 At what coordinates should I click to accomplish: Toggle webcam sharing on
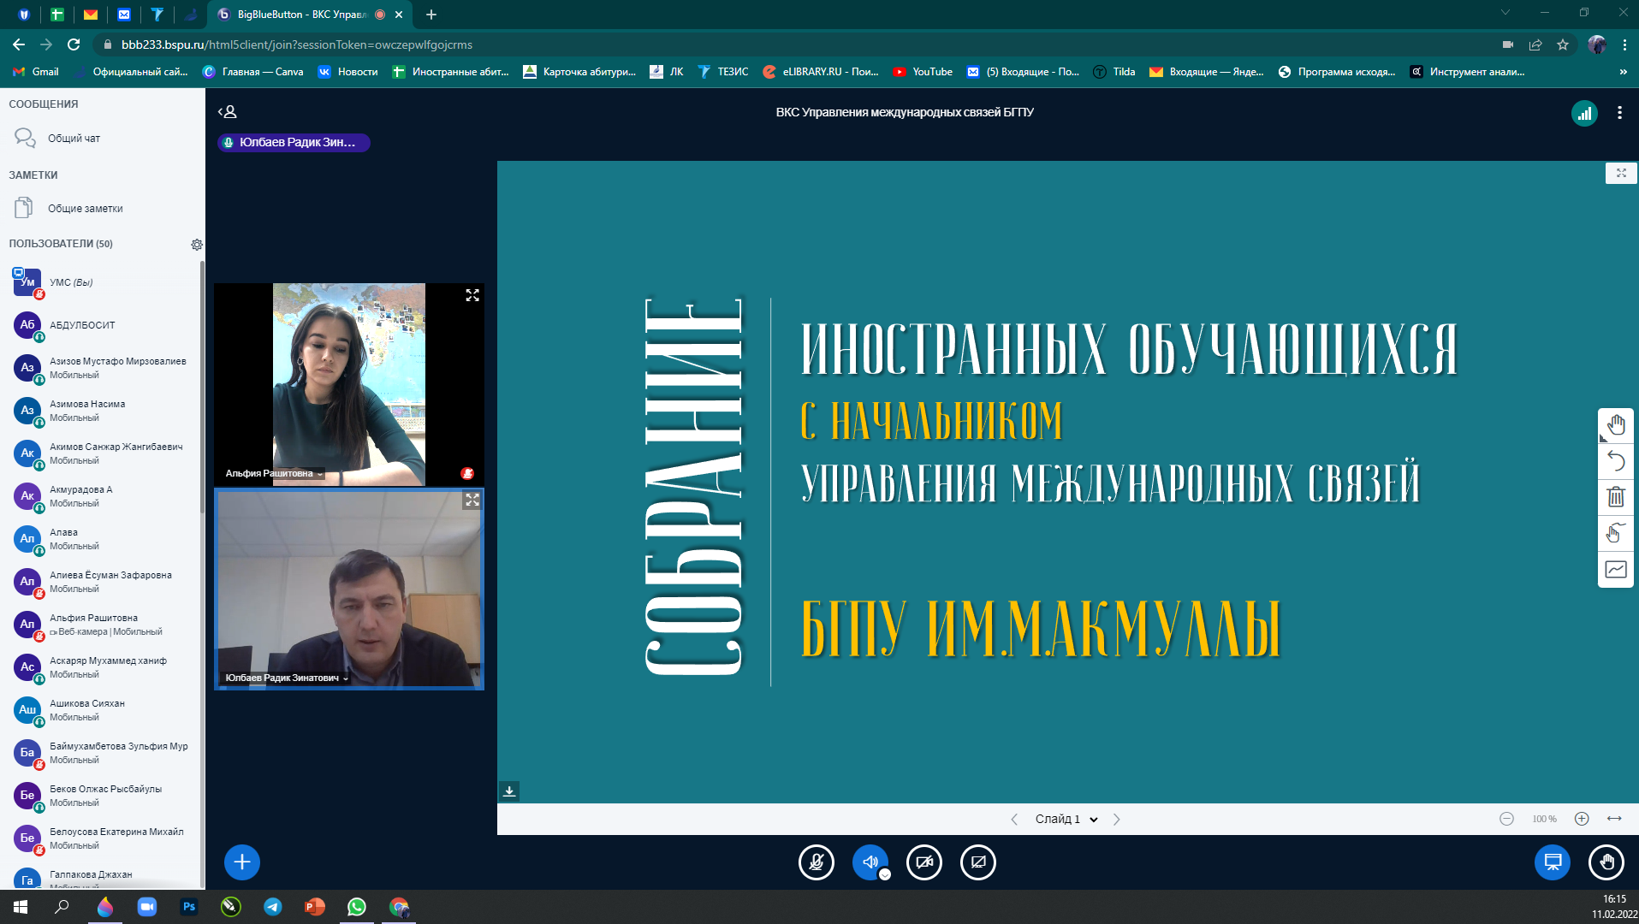(x=924, y=862)
